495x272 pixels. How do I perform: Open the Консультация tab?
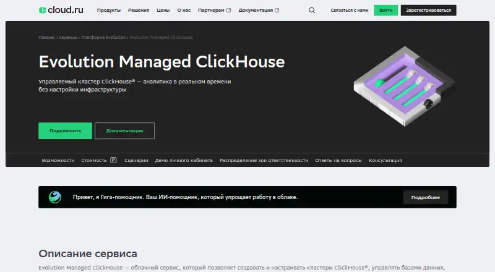385,160
